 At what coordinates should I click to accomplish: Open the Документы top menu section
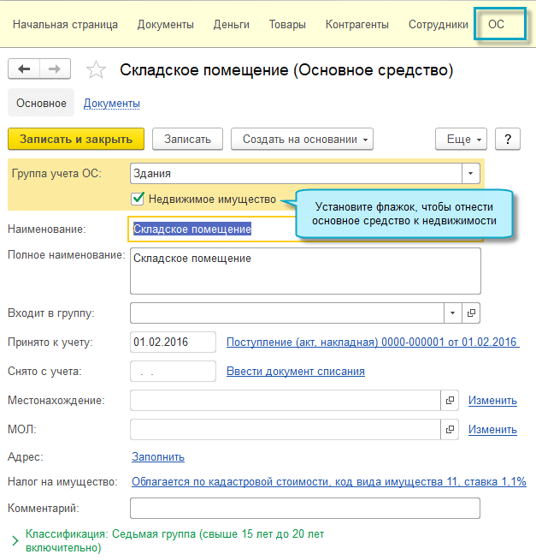[x=166, y=24]
